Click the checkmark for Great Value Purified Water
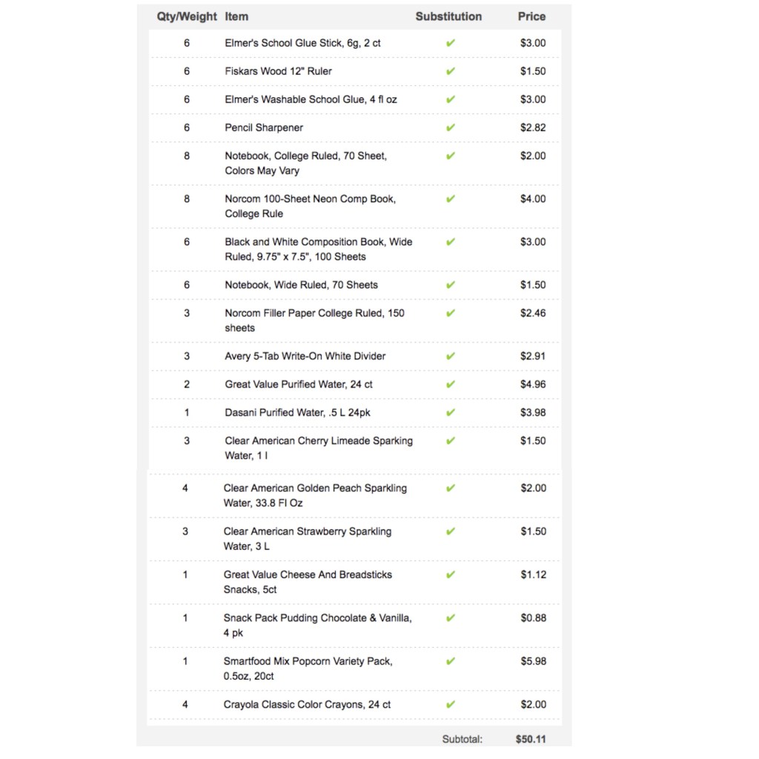Viewport: 759px width, 759px height. point(451,384)
